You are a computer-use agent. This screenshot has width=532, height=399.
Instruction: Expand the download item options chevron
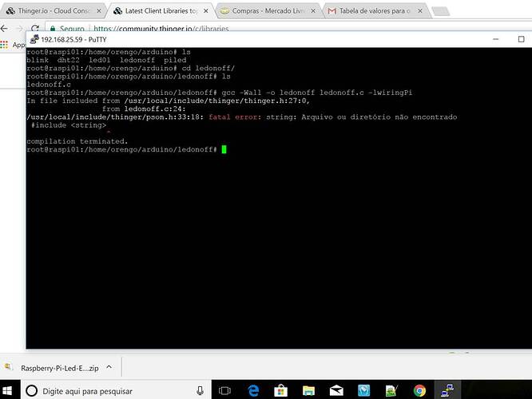109,367
